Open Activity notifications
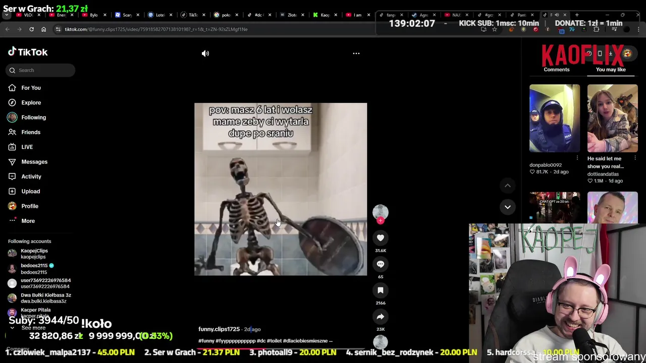646x363 pixels. (31, 176)
